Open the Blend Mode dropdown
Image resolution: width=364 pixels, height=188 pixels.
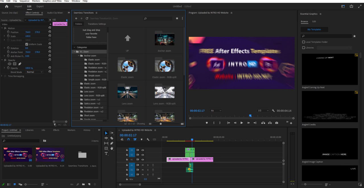click(x=34, y=72)
